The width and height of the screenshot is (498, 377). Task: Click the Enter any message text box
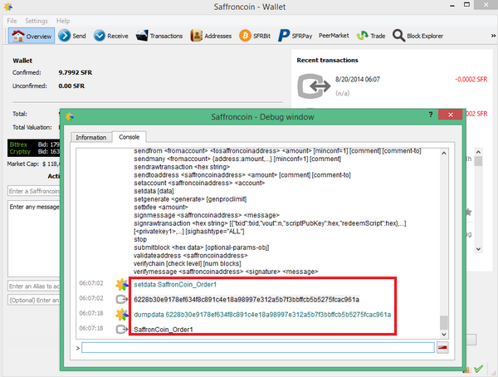click(34, 238)
